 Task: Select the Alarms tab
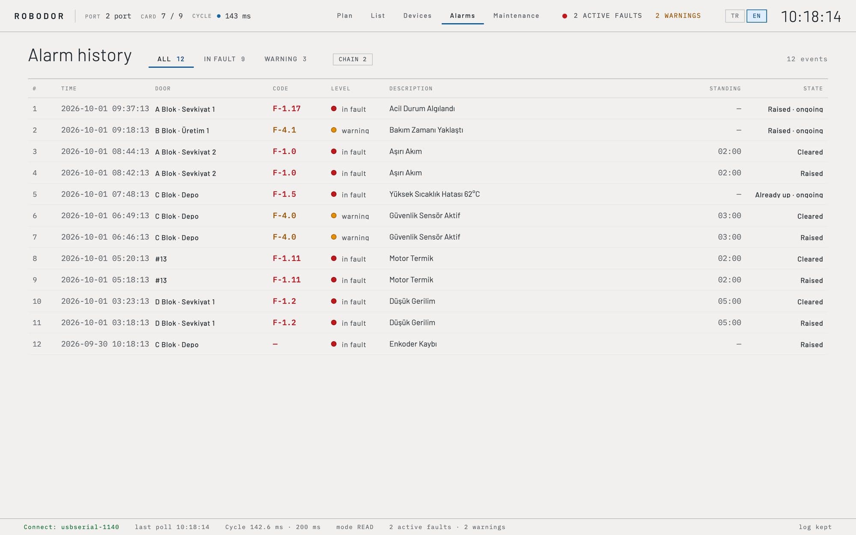click(x=462, y=16)
